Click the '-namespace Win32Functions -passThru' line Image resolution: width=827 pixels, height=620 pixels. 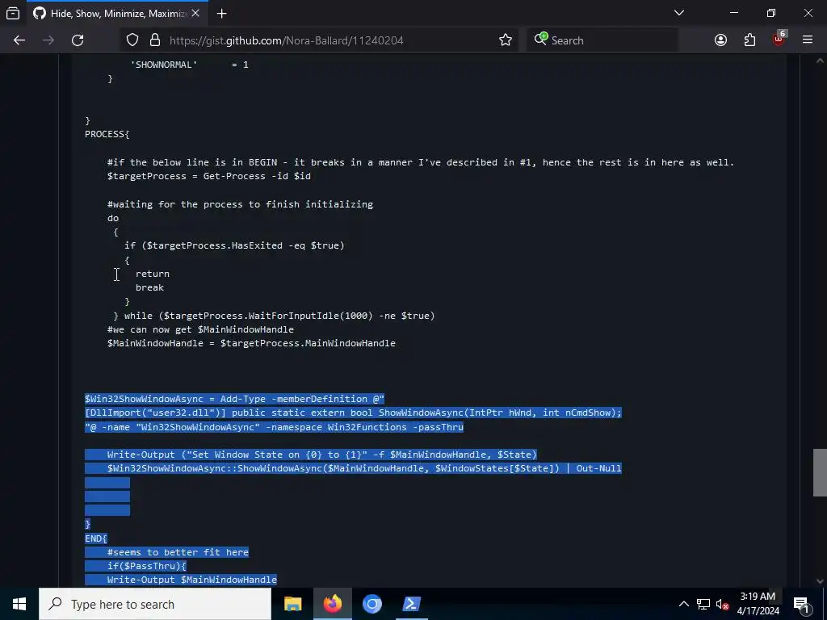[x=275, y=427]
